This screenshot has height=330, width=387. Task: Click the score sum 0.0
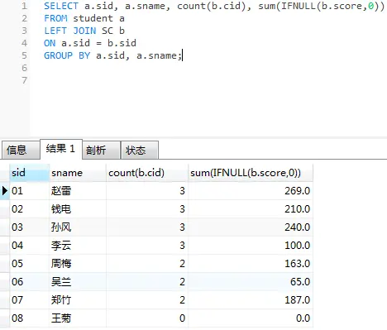(251, 318)
